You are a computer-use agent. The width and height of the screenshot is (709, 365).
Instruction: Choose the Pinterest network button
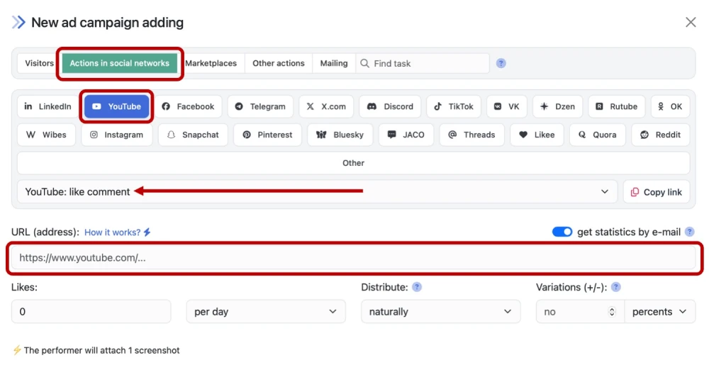pyautogui.click(x=268, y=135)
